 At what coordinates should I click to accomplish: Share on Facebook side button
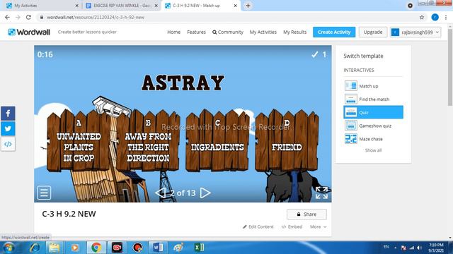[8, 113]
